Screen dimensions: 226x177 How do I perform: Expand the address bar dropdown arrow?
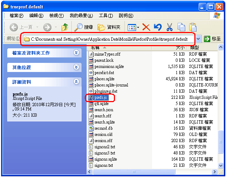pyautogui.click(x=198, y=39)
